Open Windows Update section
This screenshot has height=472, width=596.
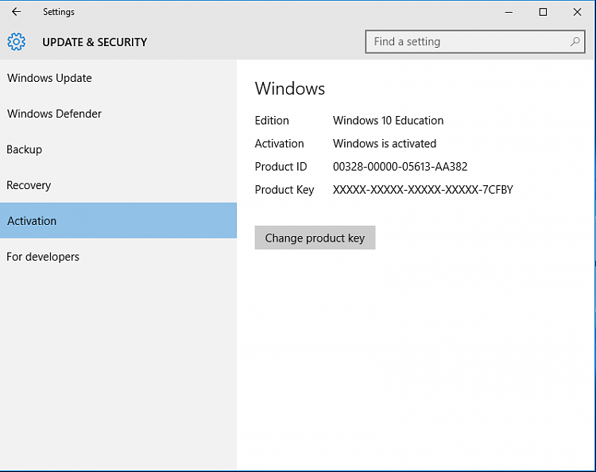(118, 78)
